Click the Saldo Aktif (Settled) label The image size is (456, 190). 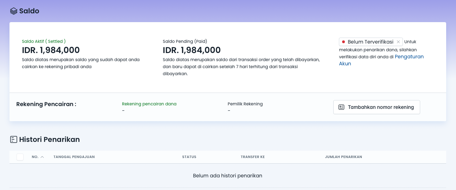[44, 41]
